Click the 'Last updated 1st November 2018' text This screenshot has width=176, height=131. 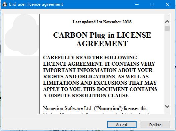coord(102,22)
